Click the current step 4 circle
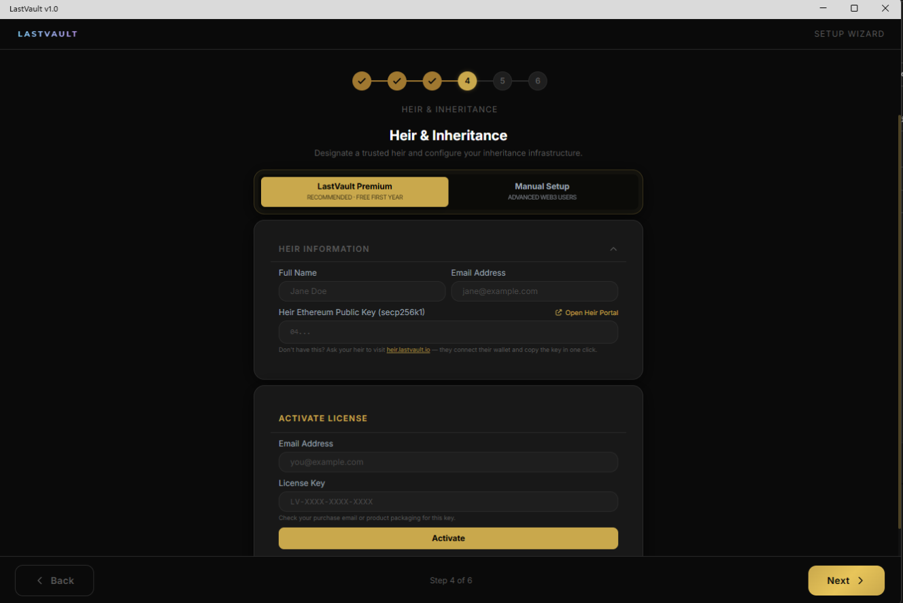This screenshot has width=903, height=603. (x=467, y=81)
